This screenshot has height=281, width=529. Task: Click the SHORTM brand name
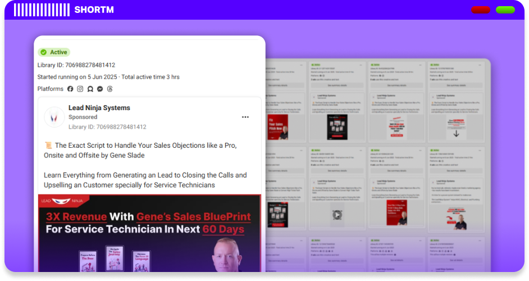(94, 10)
